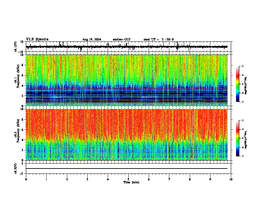Click inside the ch.1 spectrogram panel
This screenshot has height=201, width=260.
(x=126, y=80)
